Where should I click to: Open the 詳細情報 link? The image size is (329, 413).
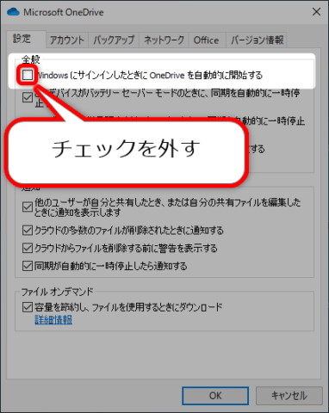tap(53, 319)
